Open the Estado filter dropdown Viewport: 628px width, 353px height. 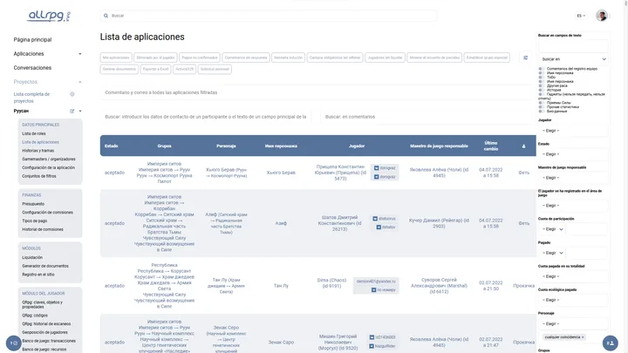tap(573, 154)
